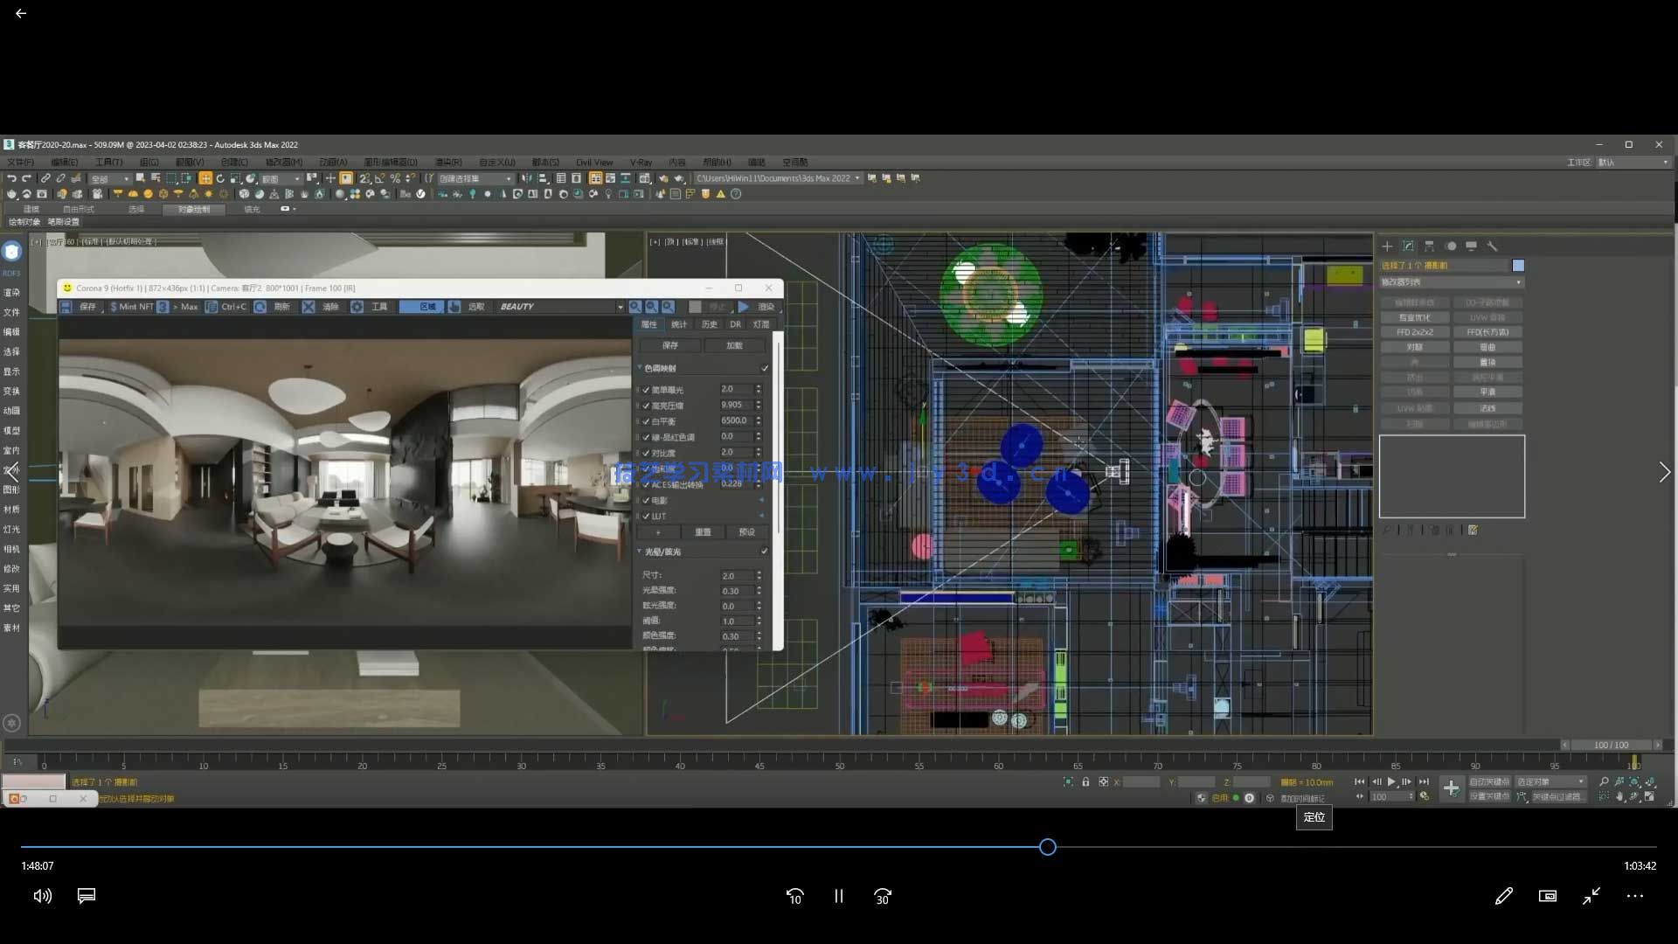Viewport: 1678px width, 944px height.
Task: Uncheck the LUT checkbox
Action: [647, 517]
